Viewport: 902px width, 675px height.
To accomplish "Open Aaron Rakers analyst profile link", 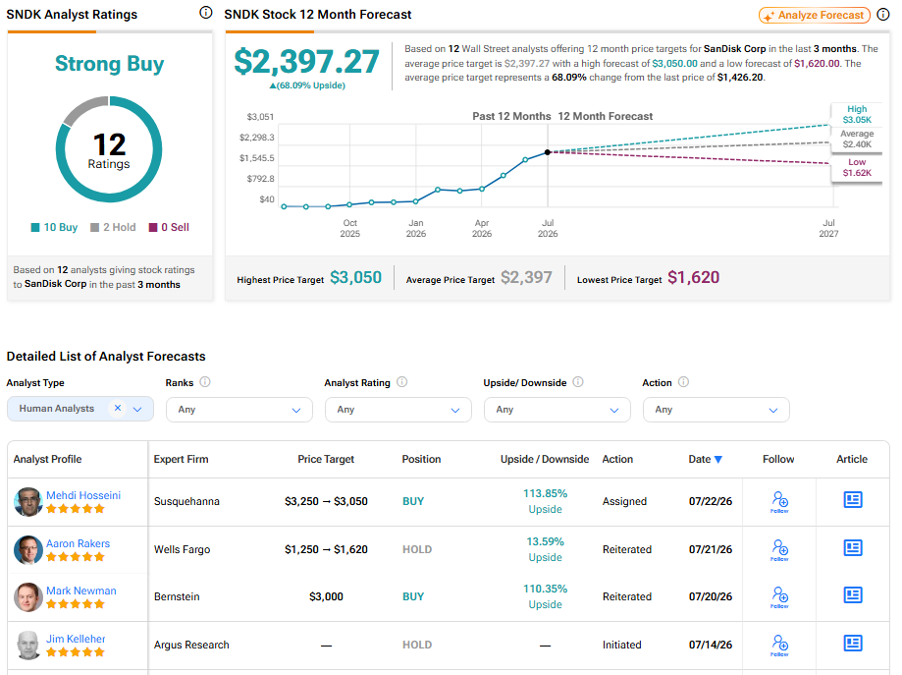I will coord(78,543).
